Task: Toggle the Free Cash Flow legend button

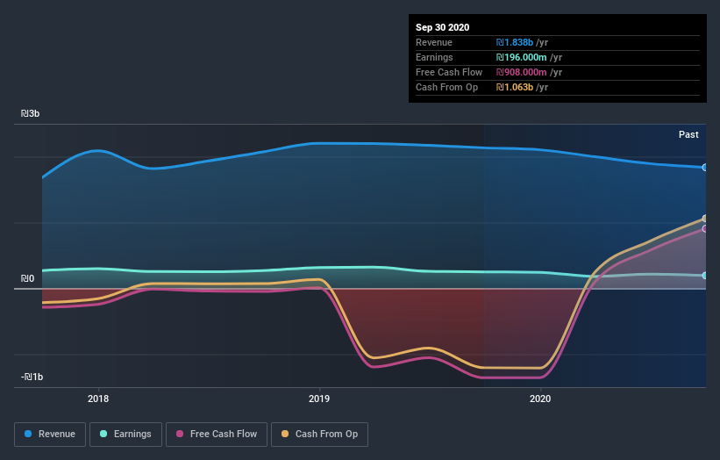Action: [x=217, y=435]
